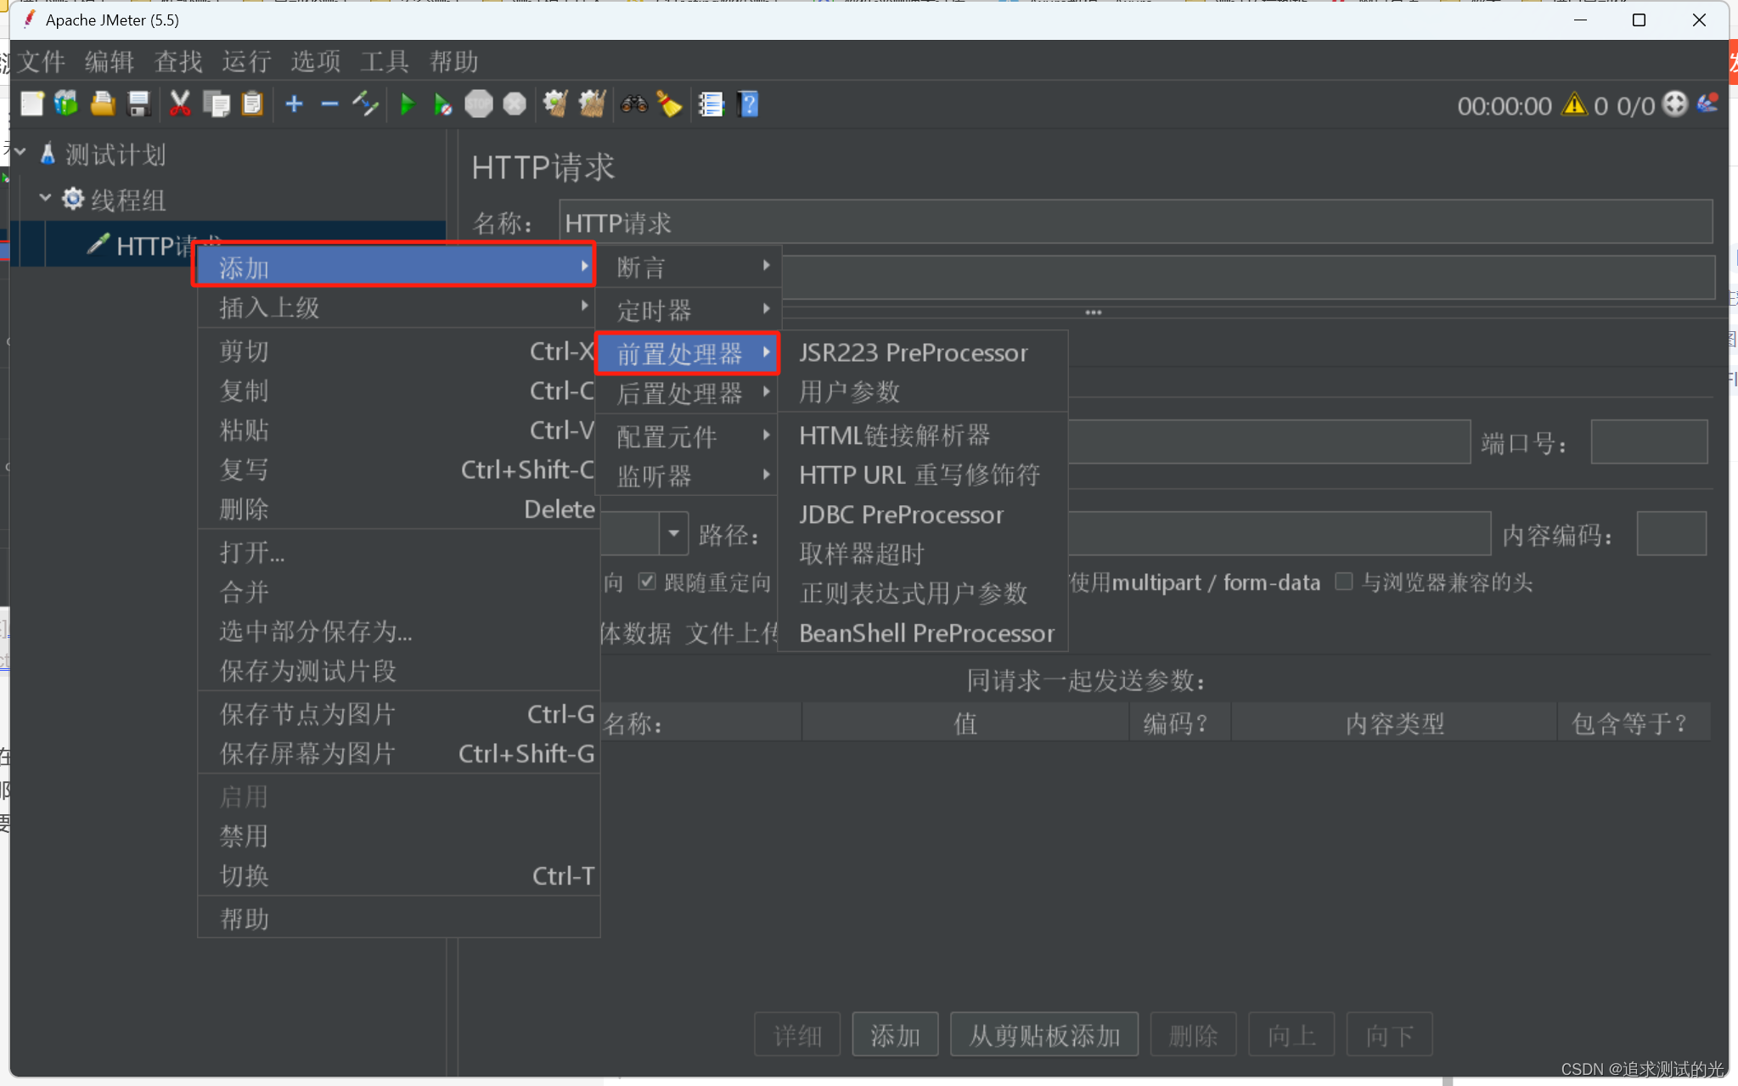Click the Shutdown threads icon
The height and width of the screenshot is (1086, 1738).
(x=515, y=104)
